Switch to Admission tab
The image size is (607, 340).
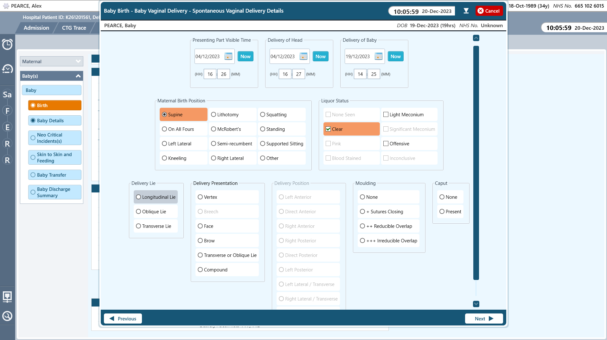[x=36, y=28]
